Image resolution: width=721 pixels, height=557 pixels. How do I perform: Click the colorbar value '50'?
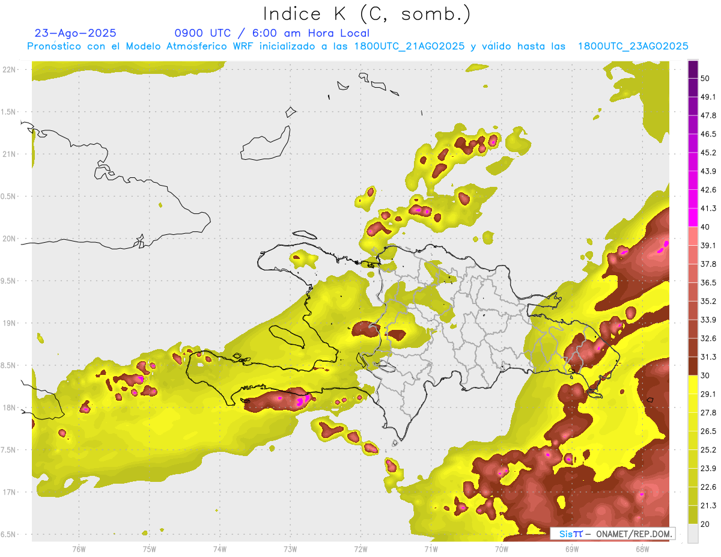[x=706, y=78]
